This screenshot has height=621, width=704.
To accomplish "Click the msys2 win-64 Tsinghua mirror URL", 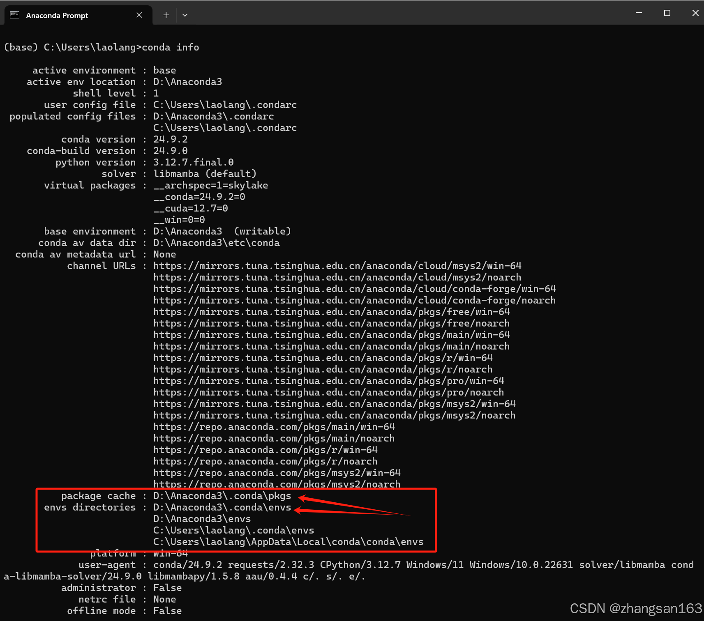I will 337,266.
